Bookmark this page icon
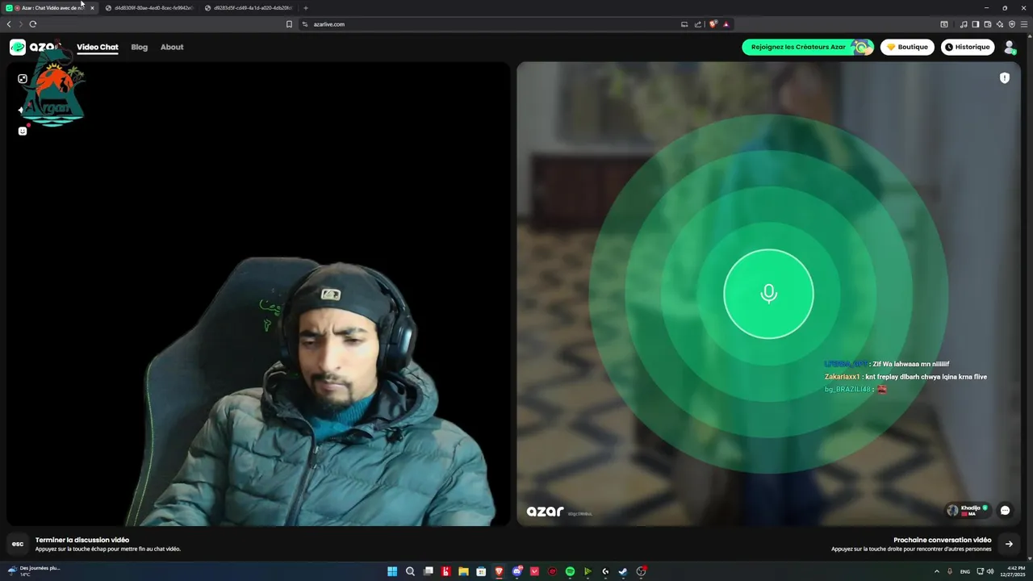This screenshot has width=1033, height=581. point(289,24)
